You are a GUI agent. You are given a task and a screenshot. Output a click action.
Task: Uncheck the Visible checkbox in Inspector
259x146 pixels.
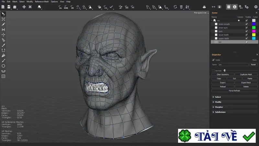[x=213, y=60]
